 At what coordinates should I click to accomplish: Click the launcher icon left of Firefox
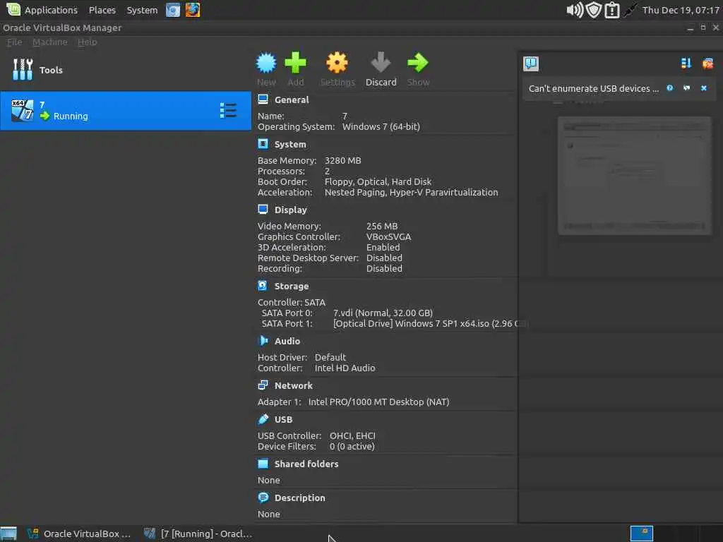(x=173, y=10)
